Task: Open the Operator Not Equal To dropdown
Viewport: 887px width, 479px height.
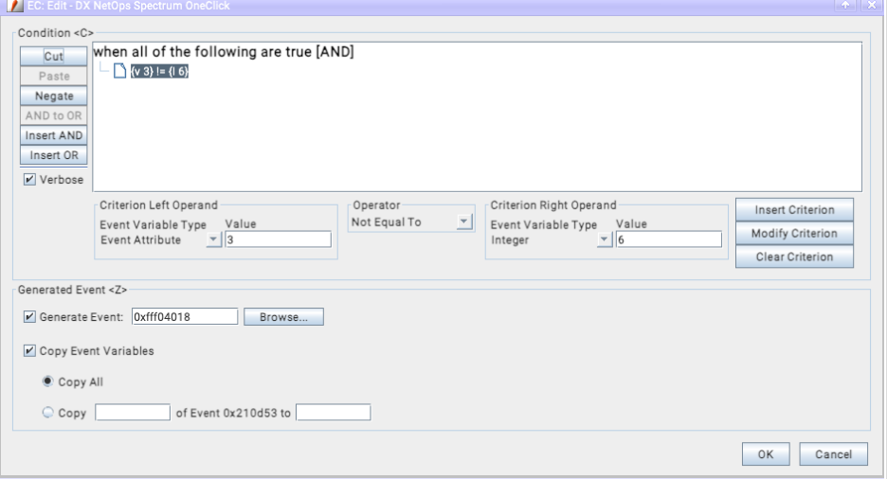Action: pyautogui.click(x=463, y=222)
